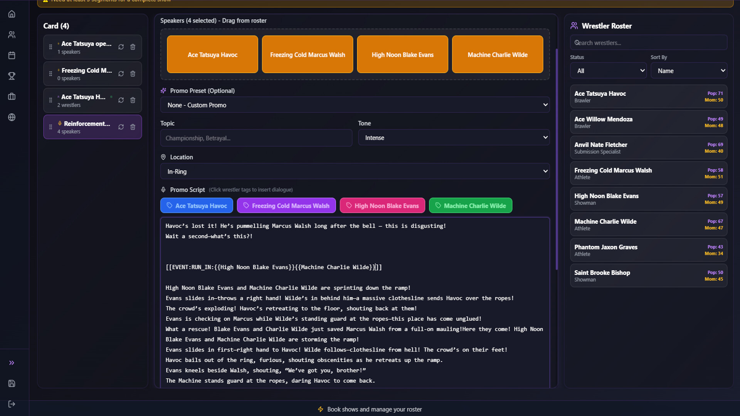Insert the Machine Charlie Wilde dialogue tag

[471, 205]
